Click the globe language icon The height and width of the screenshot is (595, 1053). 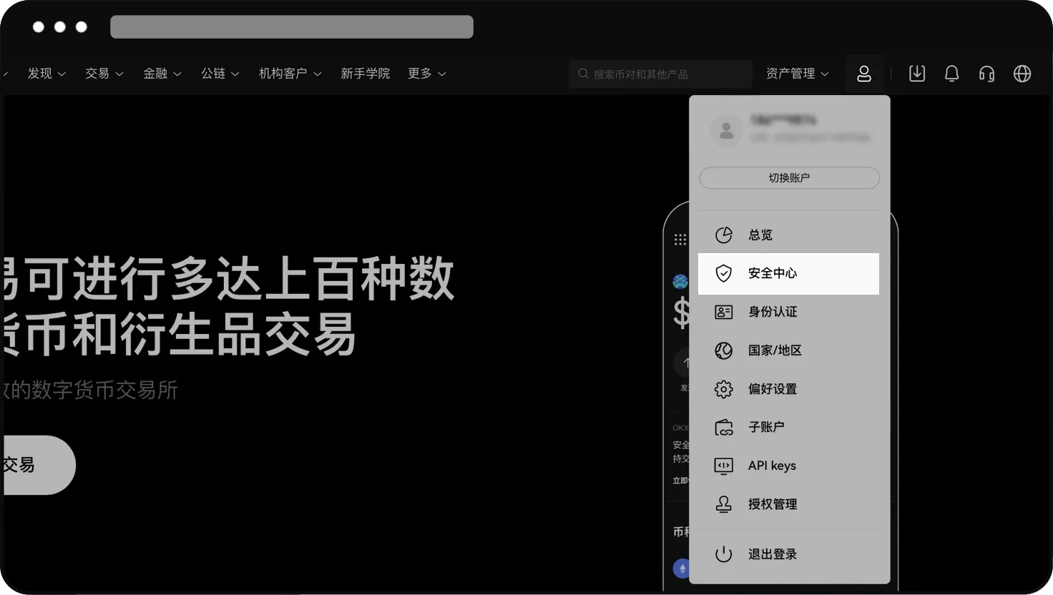1022,74
